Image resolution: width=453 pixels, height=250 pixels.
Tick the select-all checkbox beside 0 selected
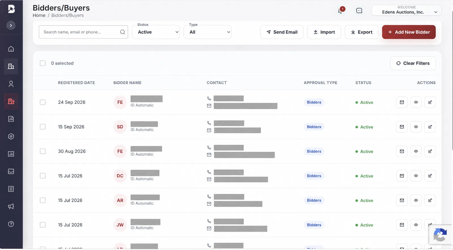coord(43,63)
